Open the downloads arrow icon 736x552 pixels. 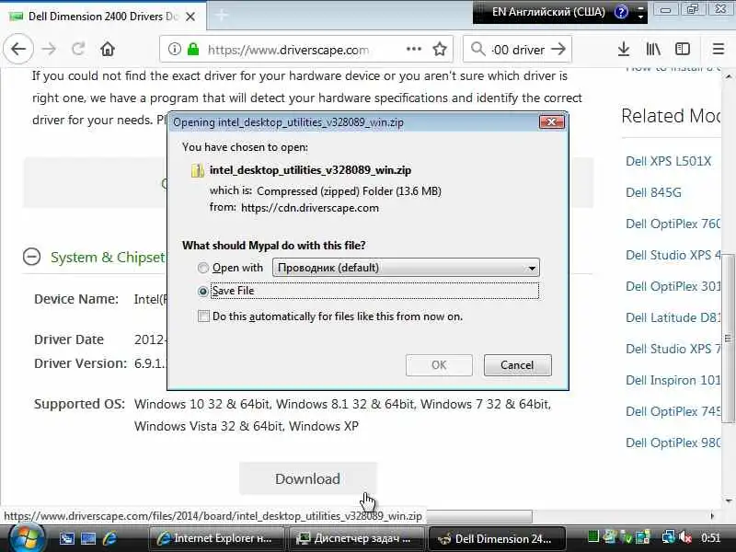[x=624, y=49]
